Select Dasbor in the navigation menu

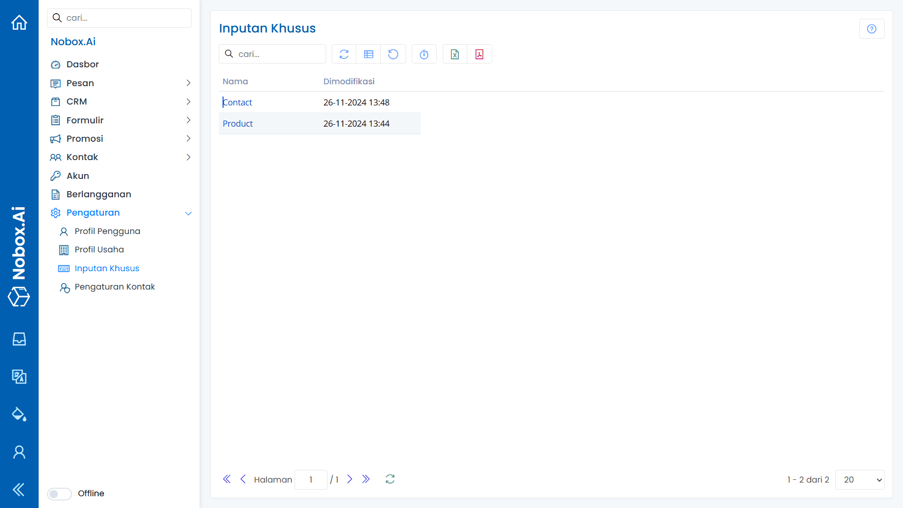(83, 64)
